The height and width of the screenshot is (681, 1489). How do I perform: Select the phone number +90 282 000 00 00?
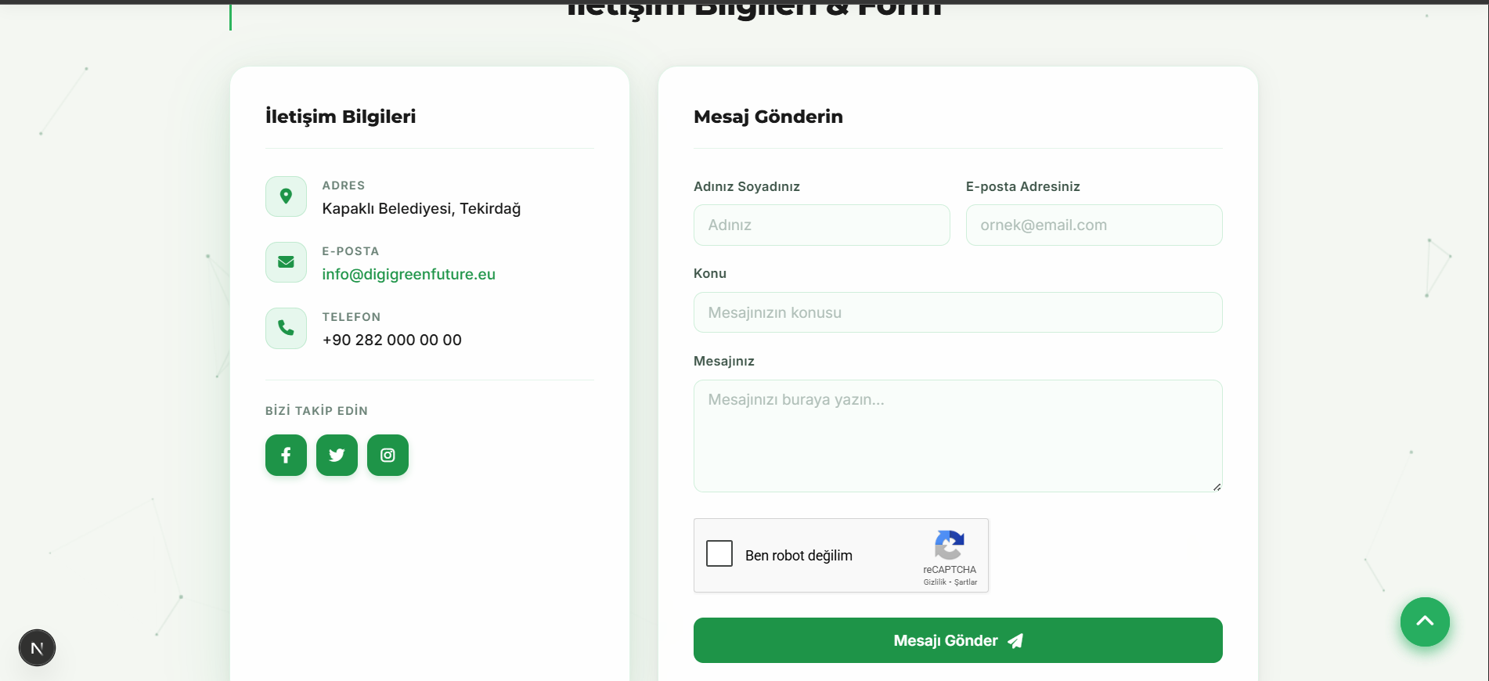(x=391, y=340)
